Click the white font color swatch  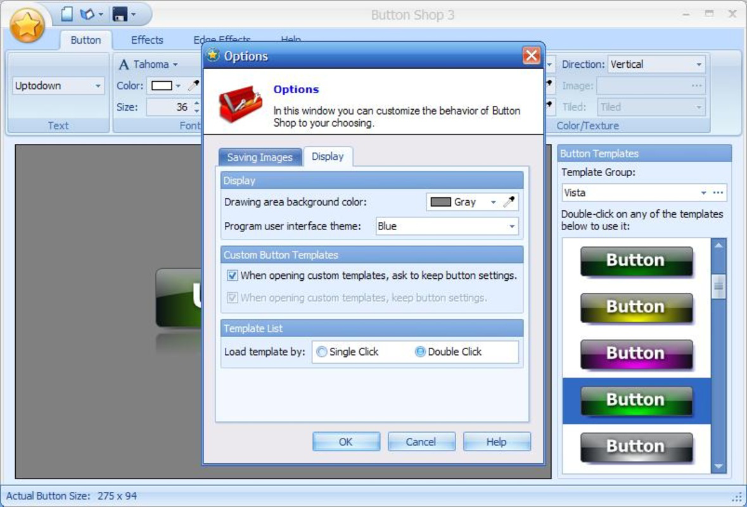162,86
